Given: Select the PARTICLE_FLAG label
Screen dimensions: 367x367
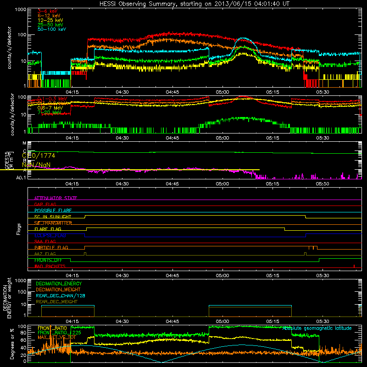Looking at the screenshot, I should pyautogui.click(x=51, y=248).
